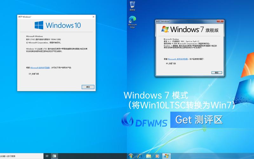Open Windows Media Player on Win7 taskbar
Viewport: 254px width, 159px height.
pyautogui.click(x=157, y=156)
